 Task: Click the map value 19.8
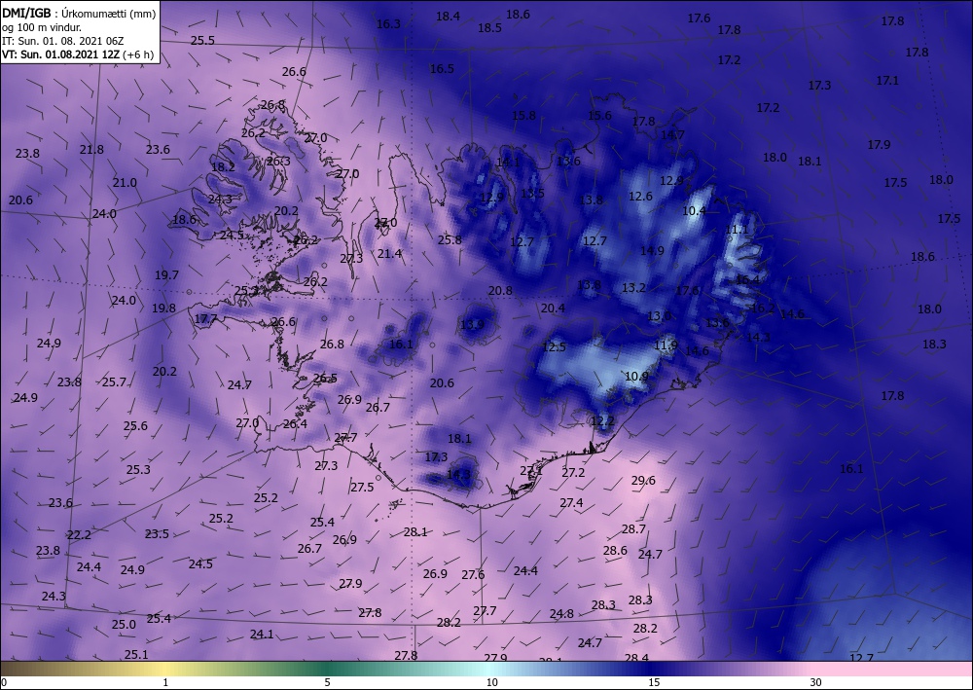(163, 309)
